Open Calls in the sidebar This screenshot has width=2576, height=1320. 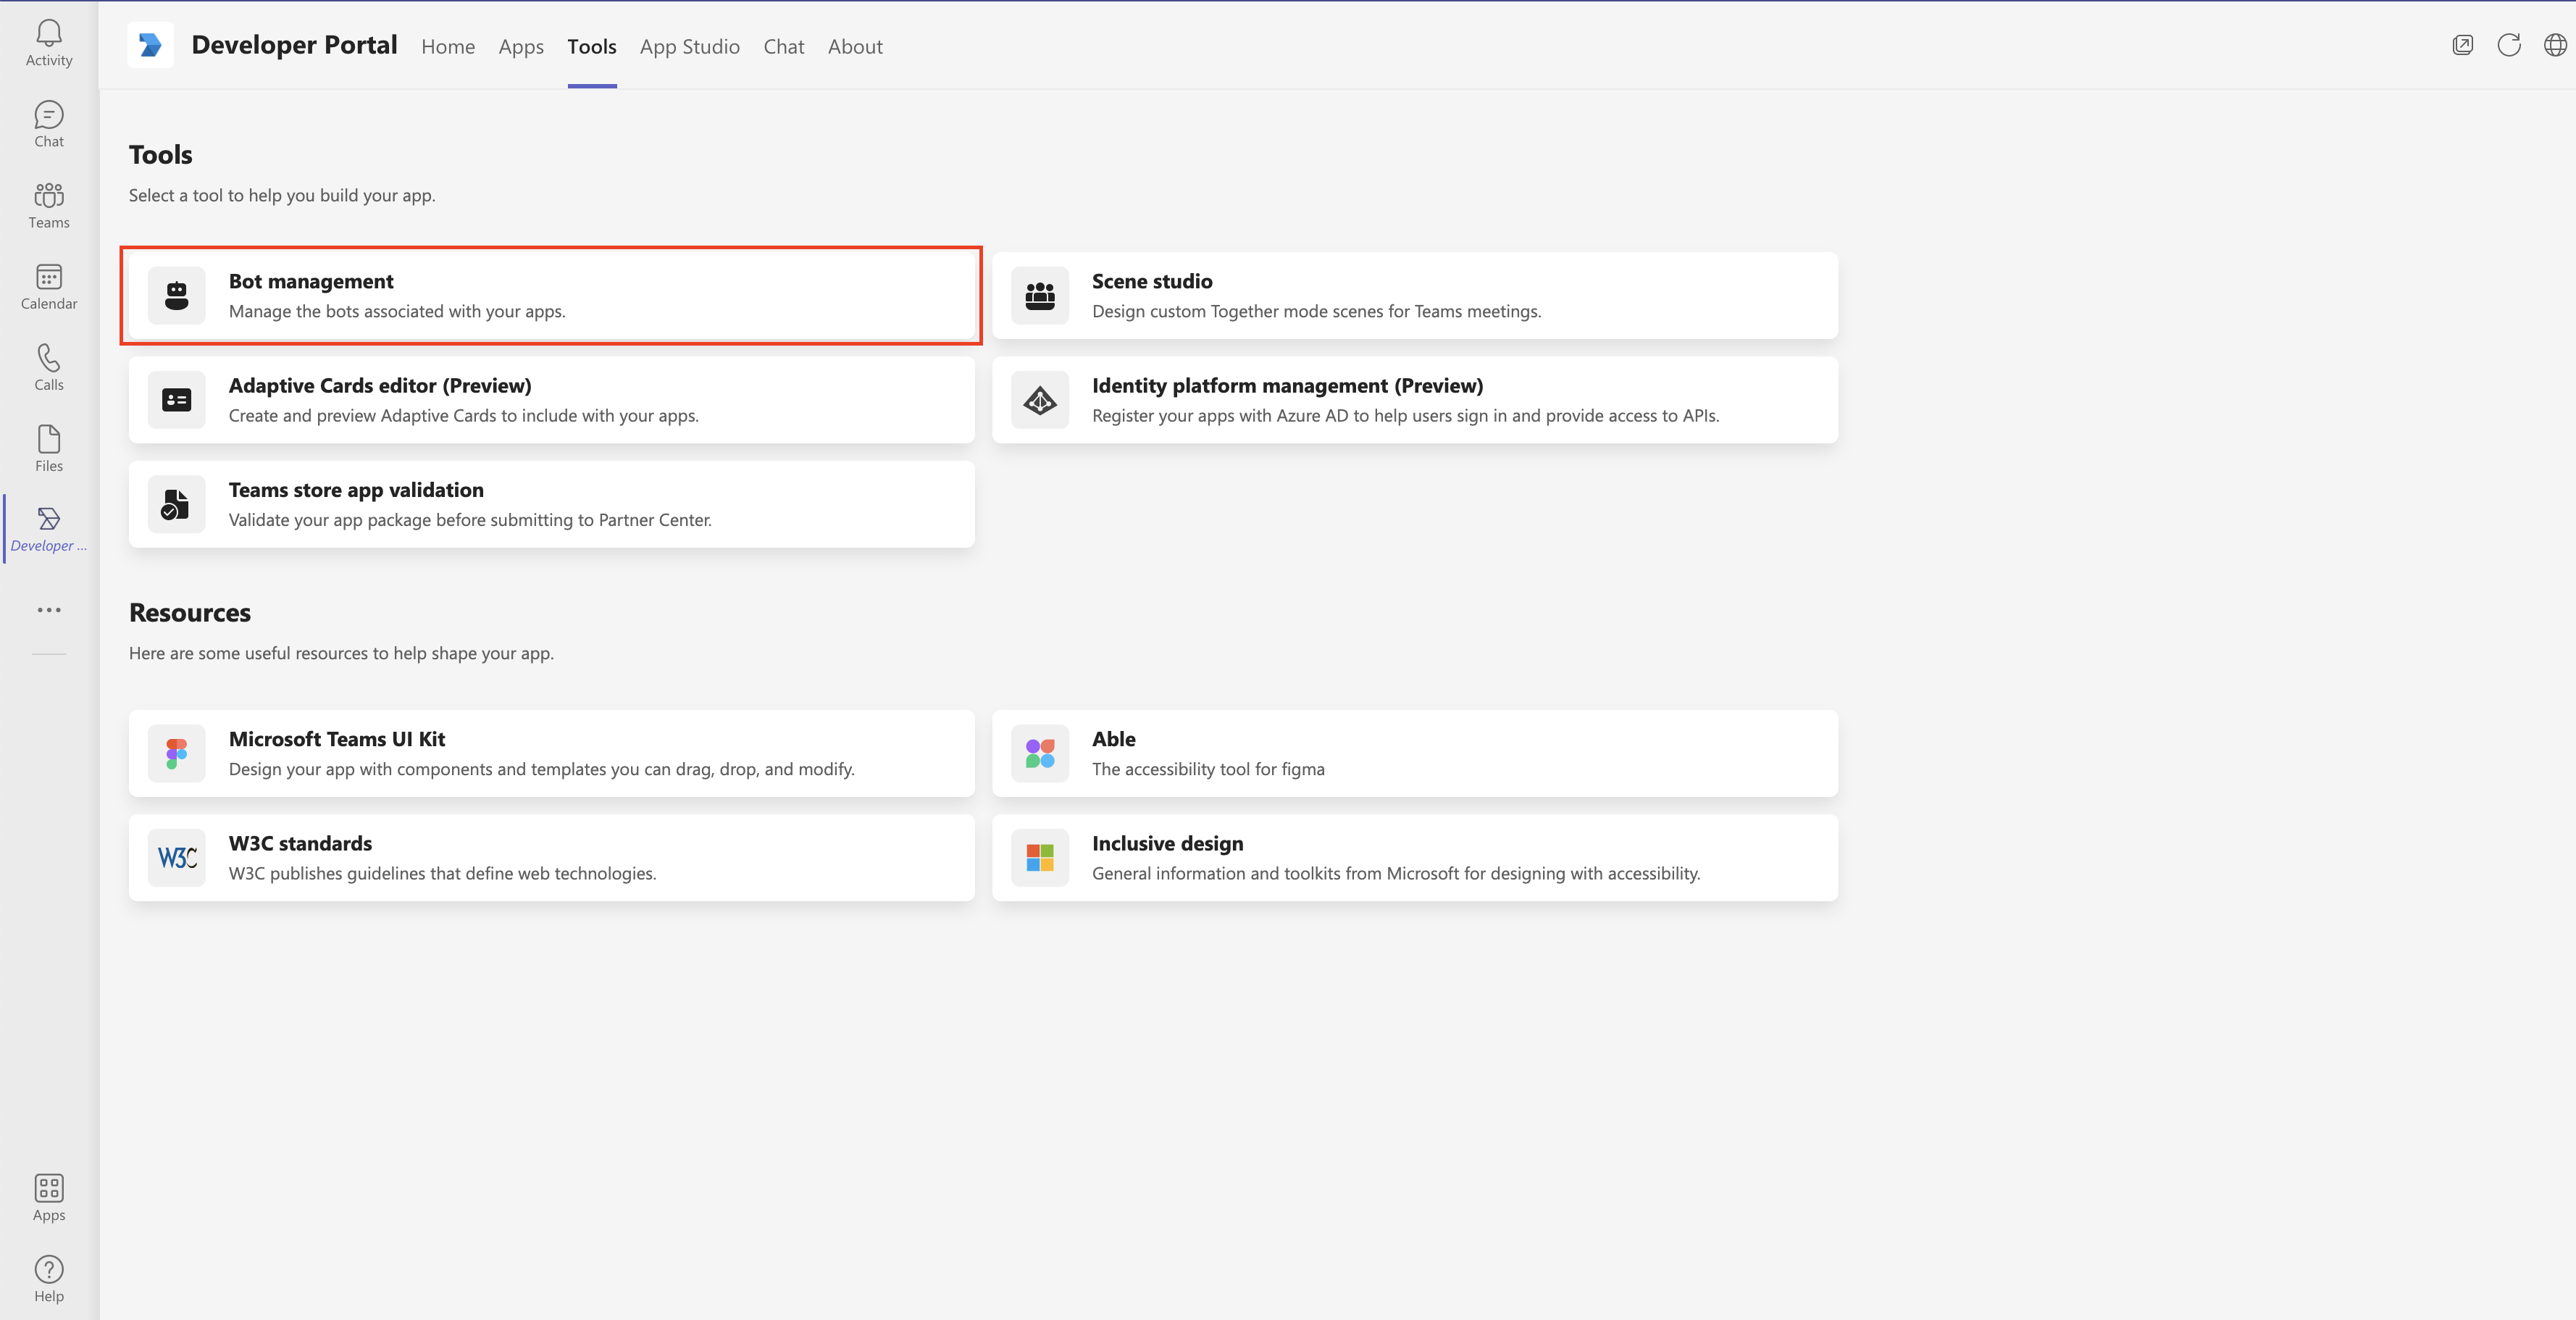(x=48, y=367)
